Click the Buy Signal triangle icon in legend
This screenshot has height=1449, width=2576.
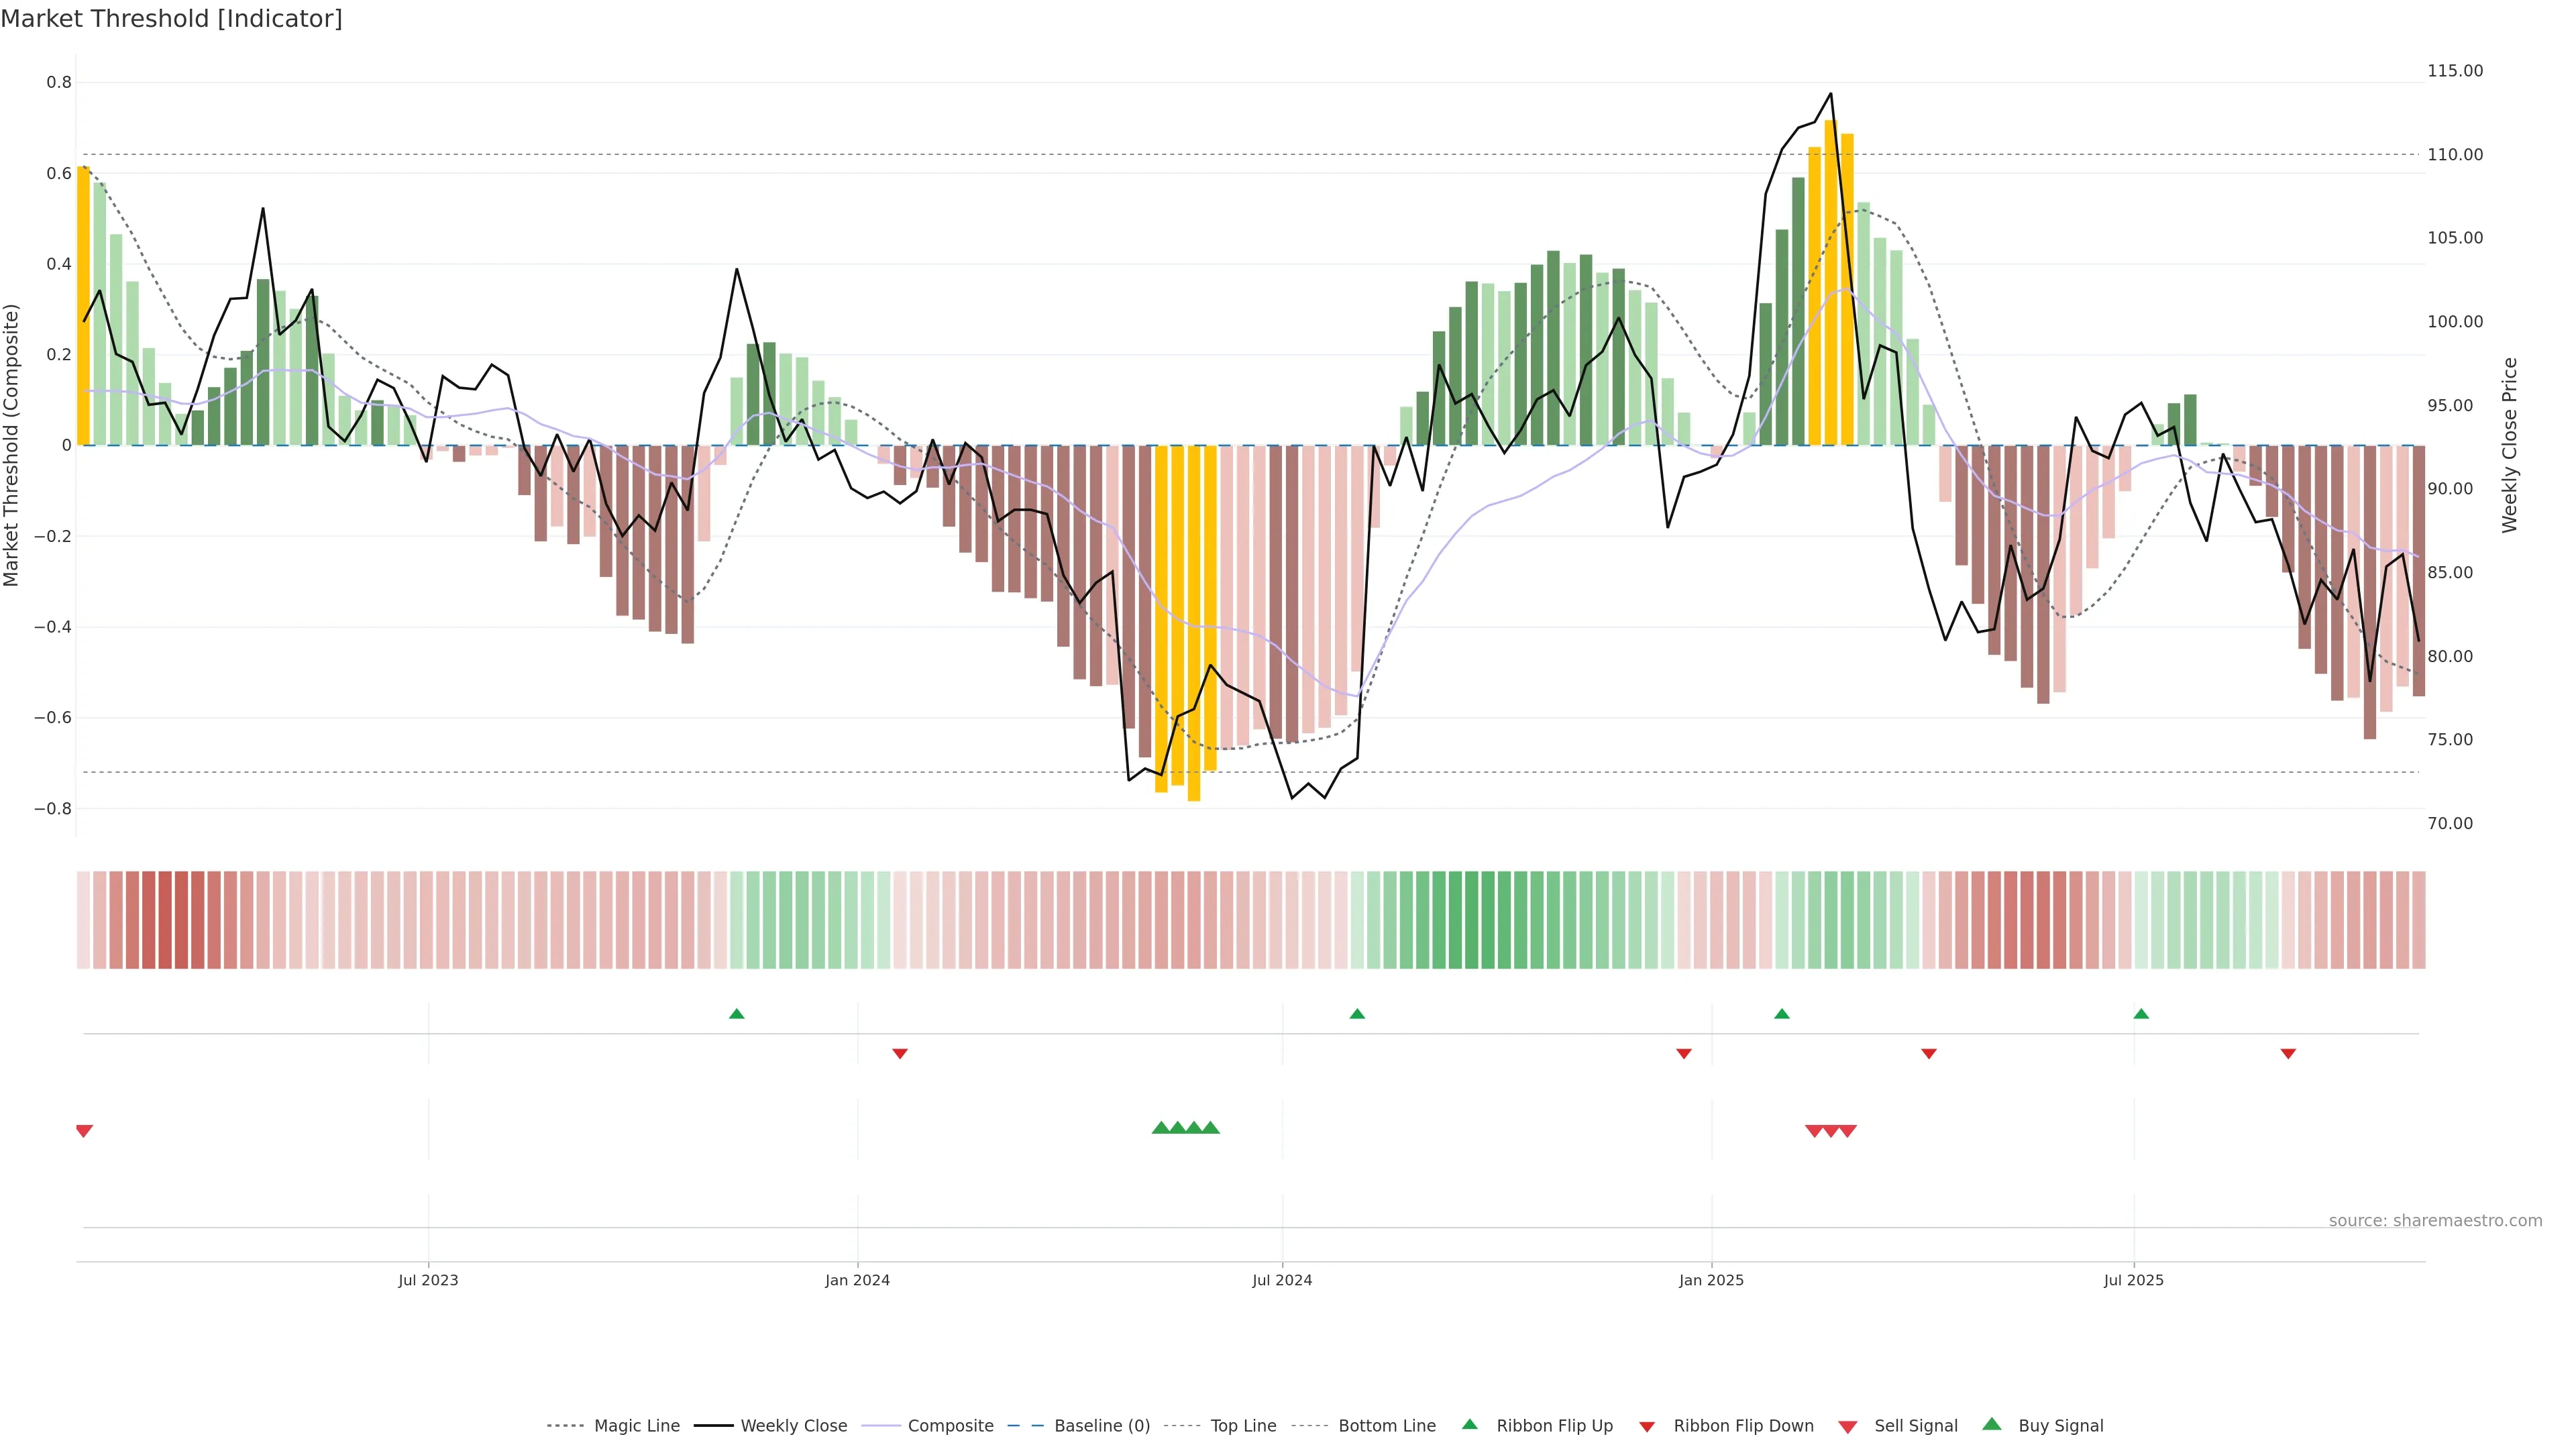point(1992,1424)
